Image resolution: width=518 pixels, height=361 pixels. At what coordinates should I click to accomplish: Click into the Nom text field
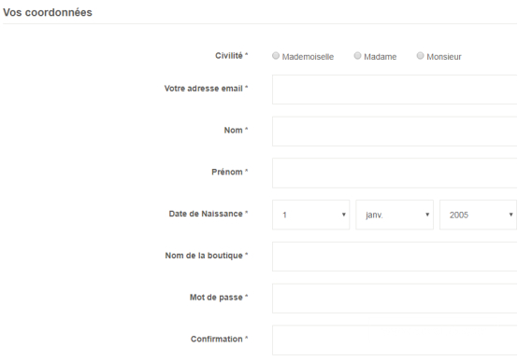point(395,132)
